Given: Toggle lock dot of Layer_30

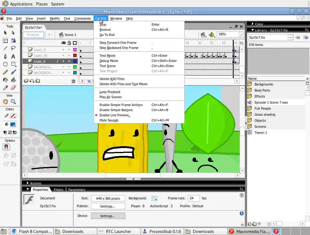Looking at the screenshot, I should pos(69,56).
